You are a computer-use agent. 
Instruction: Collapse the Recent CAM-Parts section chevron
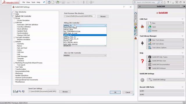pyautogui.click(x=183, y=87)
